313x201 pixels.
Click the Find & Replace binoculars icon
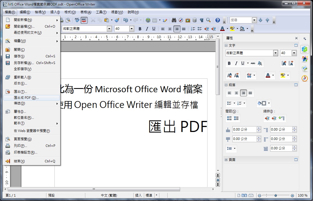point(174,20)
